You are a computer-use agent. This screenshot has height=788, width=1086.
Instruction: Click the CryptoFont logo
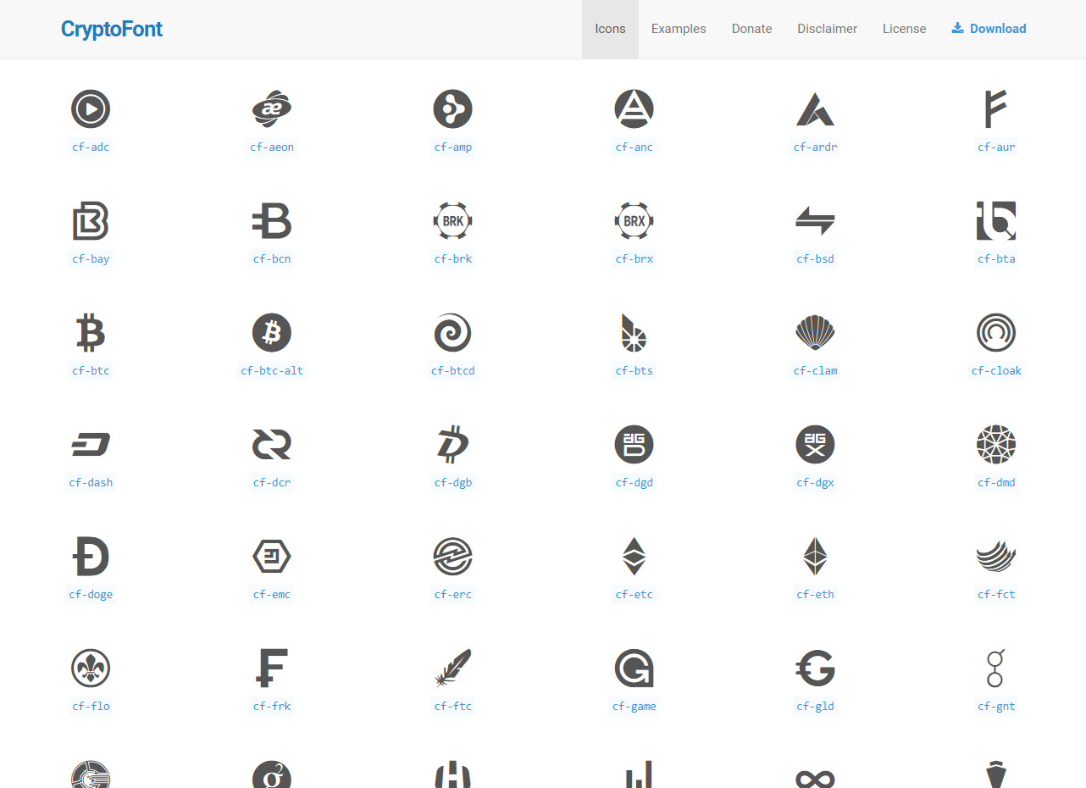(111, 28)
